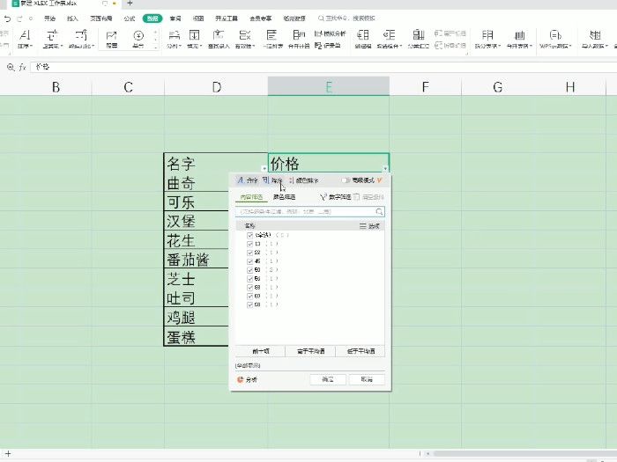Expand the Fill (填充) dropdown arrow
617x462 pixels.
[201, 46]
